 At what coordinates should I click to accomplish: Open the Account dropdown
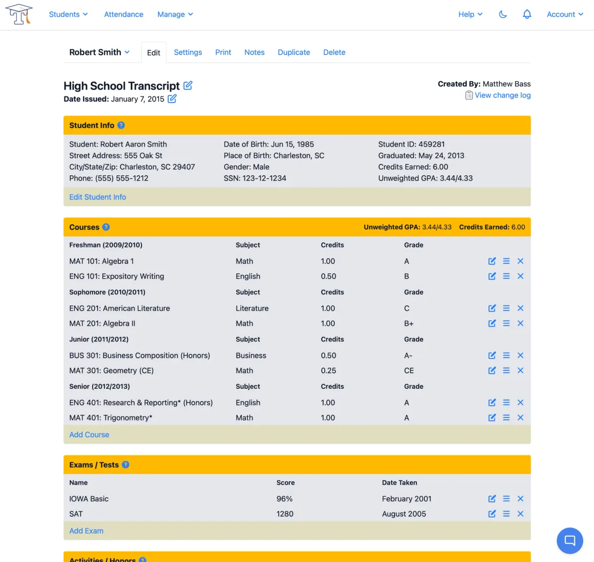pyautogui.click(x=565, y=14)
